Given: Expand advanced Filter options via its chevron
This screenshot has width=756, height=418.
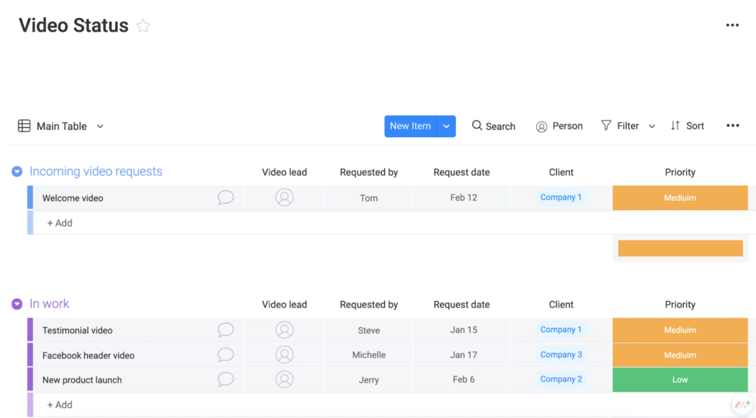Looking at the screenshot, I should click(x=652, y=126).
